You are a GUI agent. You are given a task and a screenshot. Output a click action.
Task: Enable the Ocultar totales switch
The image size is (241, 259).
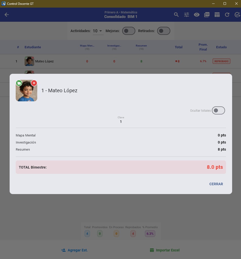pyautogui.click(x=218, y=110)
